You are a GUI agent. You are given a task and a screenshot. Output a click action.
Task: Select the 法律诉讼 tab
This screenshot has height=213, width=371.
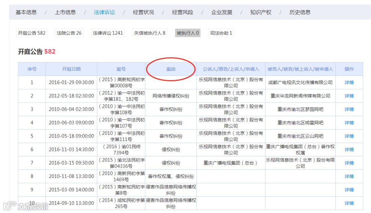coord(104,12)
